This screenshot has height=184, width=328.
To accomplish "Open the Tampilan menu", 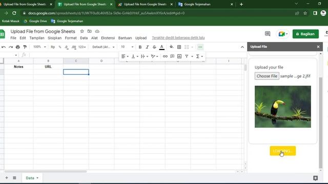I will [37, 38].
